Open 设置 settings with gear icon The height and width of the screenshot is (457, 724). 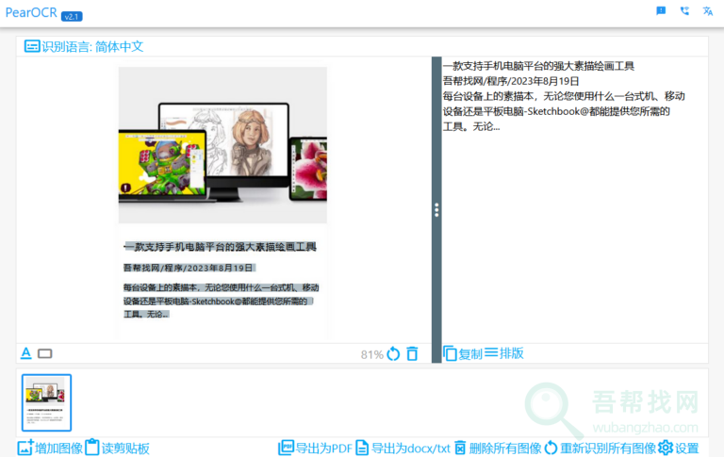tap(679, 448)
